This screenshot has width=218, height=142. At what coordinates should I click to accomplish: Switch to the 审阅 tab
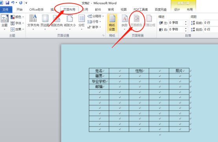pos(111,9)
